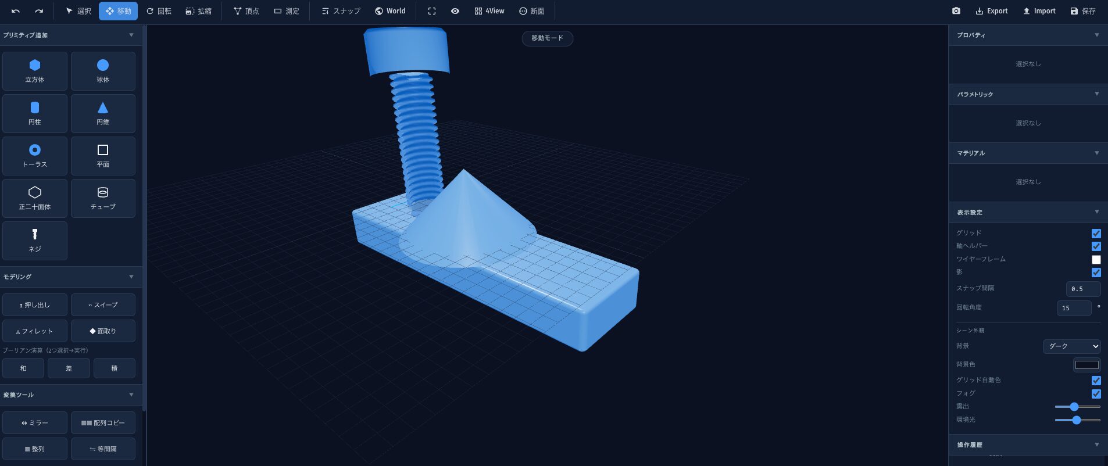Open the 4View layout
The height and width of the screenshot is (466, 1108).
pos(489,11)
